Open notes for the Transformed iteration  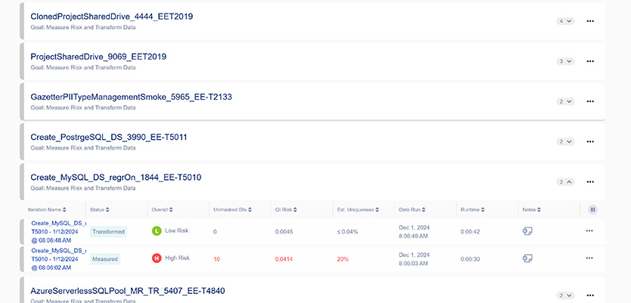tap(527, 231)
